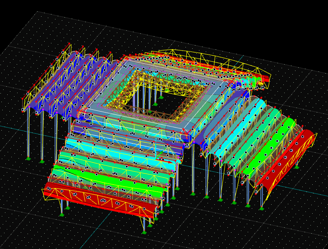
Task: Select the dark red barrel roof ending the front wing
Action: coord(101,200)
